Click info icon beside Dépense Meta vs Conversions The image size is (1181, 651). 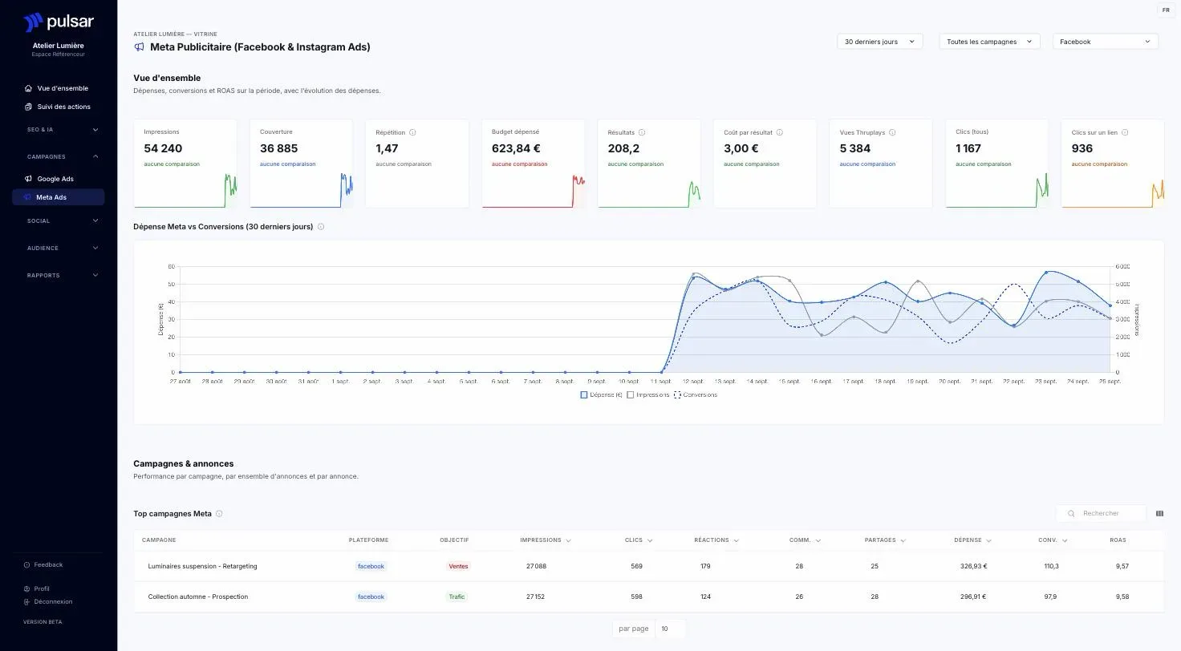[x=321, y=227]
